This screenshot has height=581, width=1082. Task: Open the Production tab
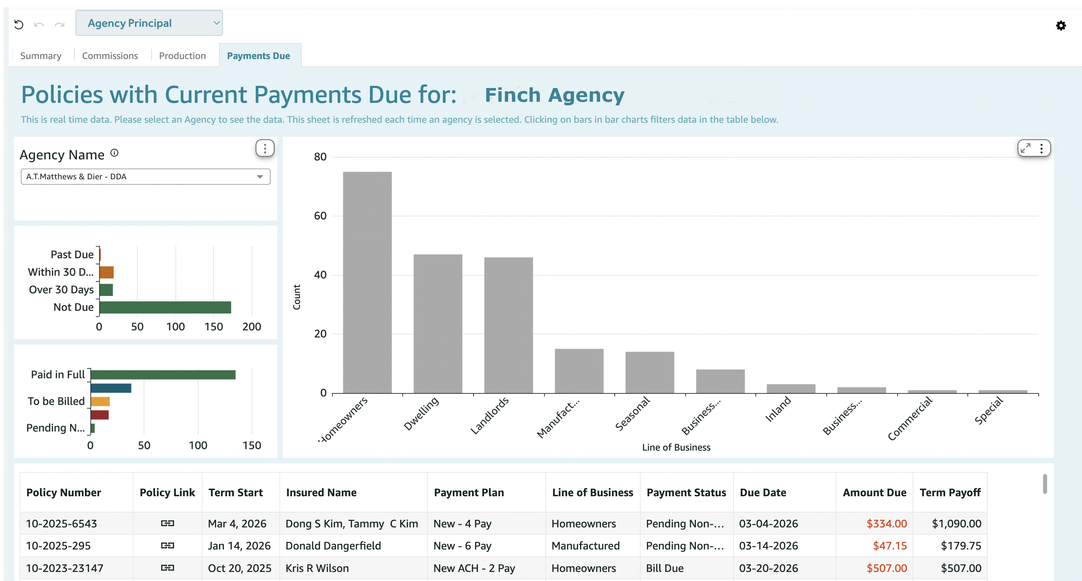182,56
